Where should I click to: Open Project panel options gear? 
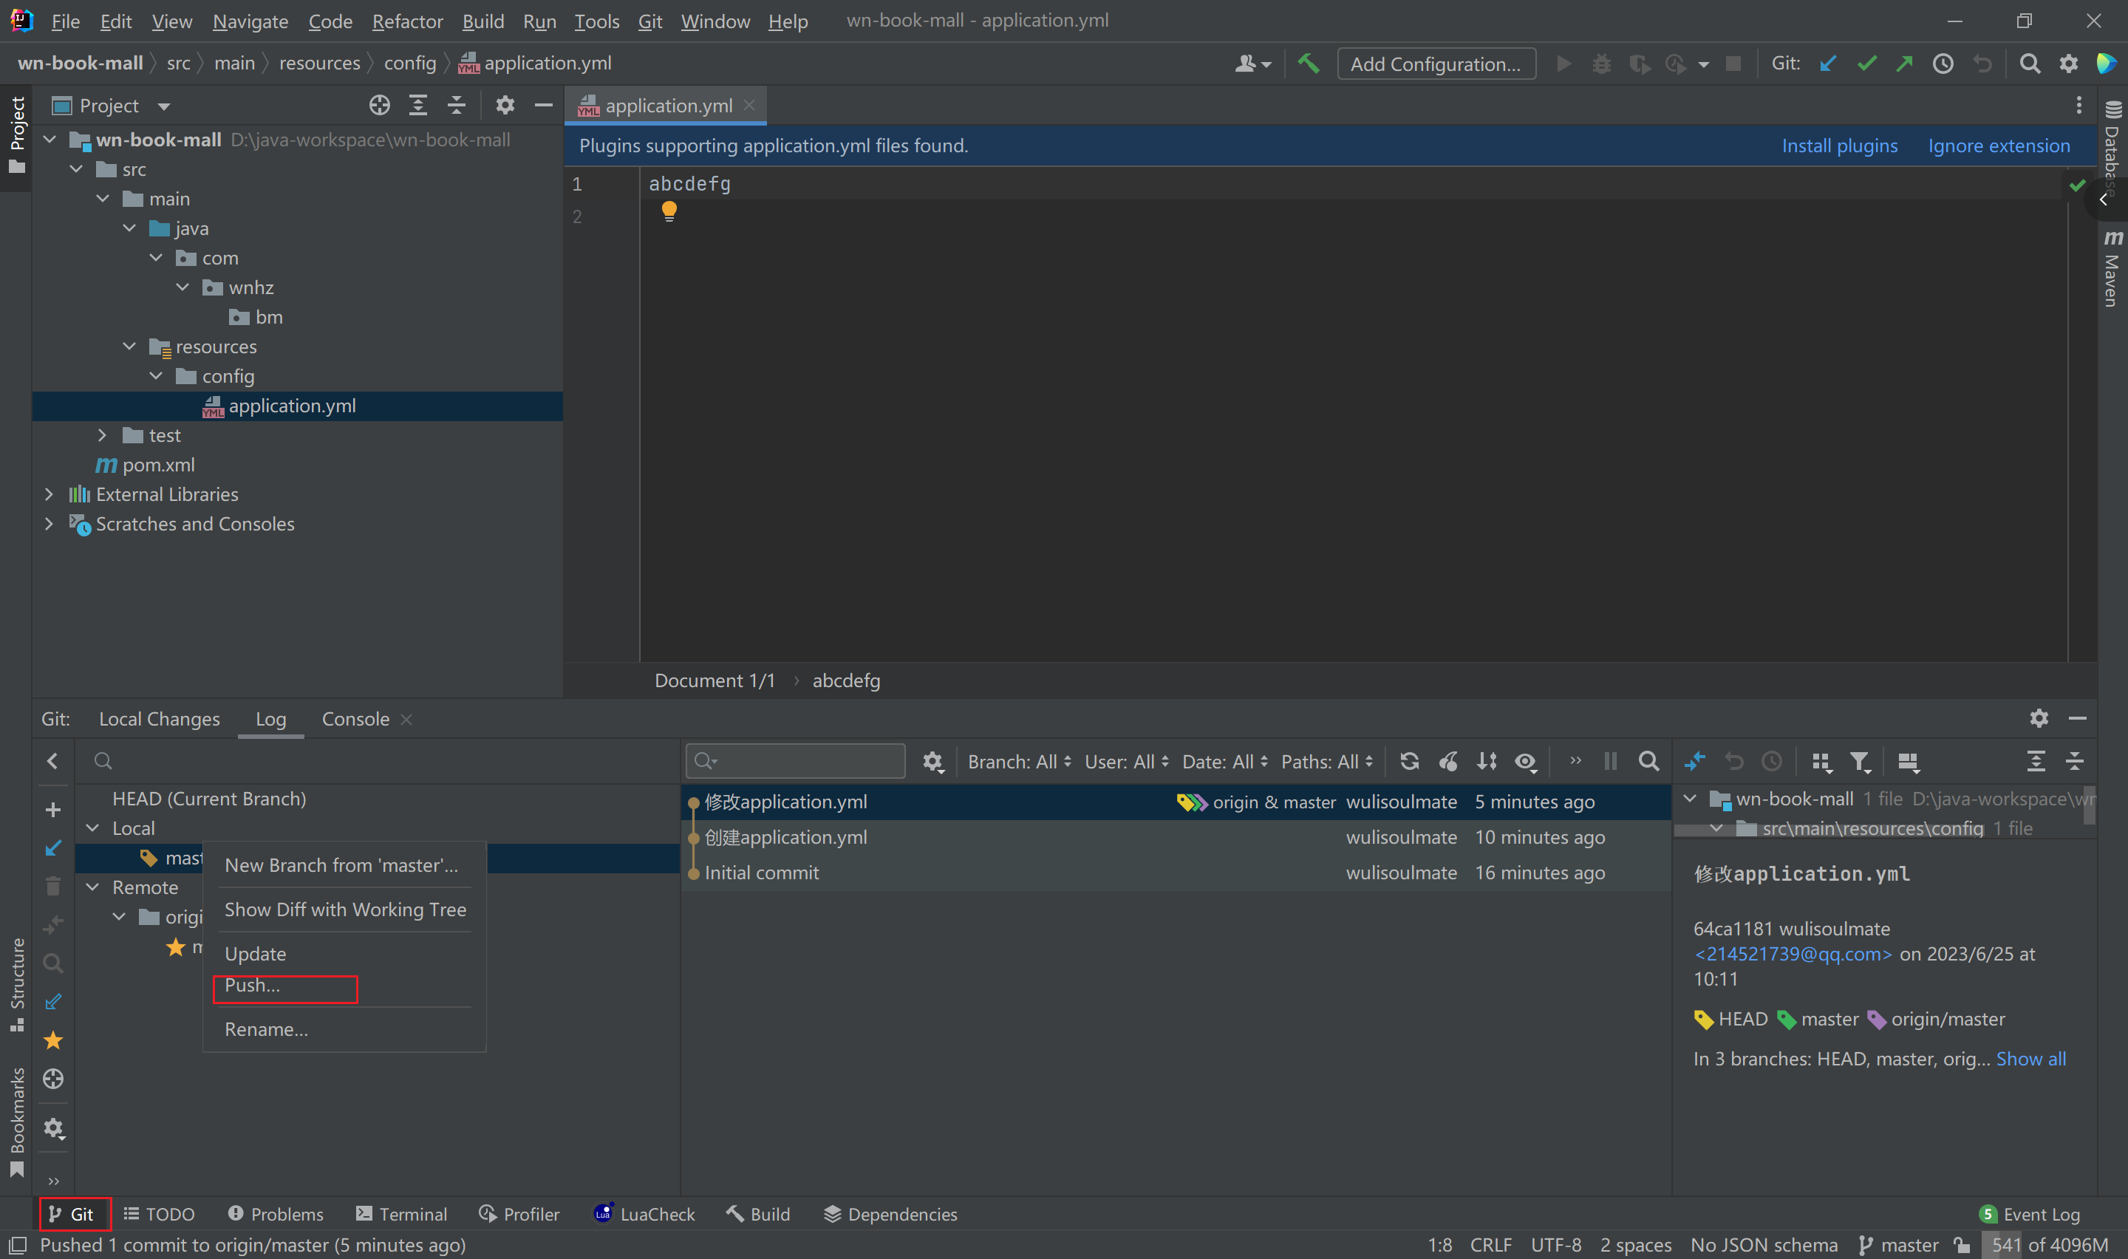505,105
